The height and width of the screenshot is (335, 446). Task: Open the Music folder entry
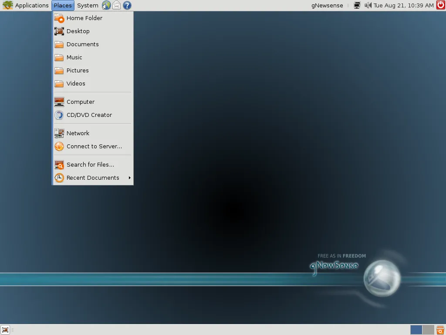92,57
